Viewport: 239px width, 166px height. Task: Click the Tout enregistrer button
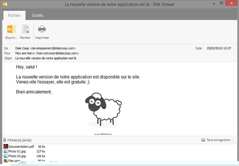[x=217, y=140]
